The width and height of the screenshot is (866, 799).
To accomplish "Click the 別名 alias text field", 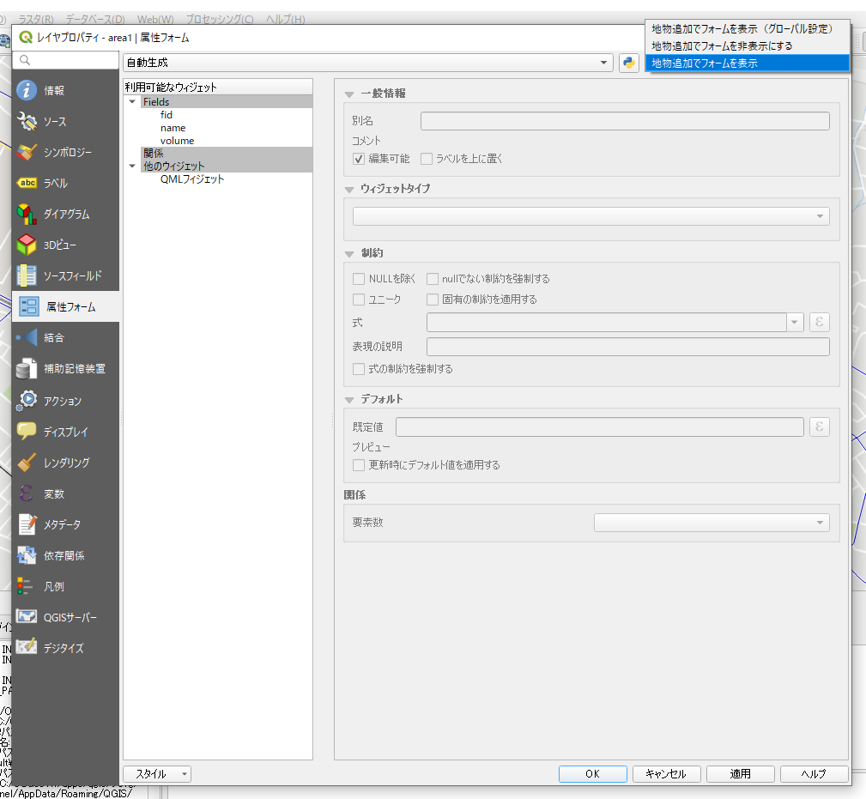I will pyautogui.click(x=624, y=121).
